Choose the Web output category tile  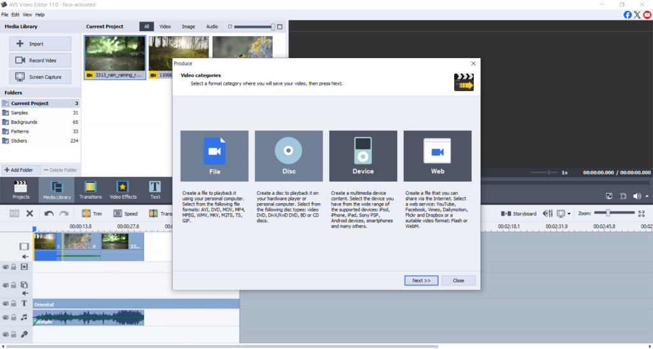click(437, 156)
